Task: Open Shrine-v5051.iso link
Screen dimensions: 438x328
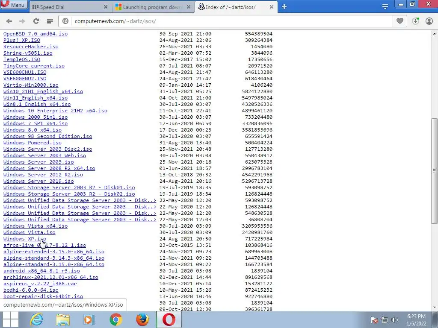Action: 28,53
